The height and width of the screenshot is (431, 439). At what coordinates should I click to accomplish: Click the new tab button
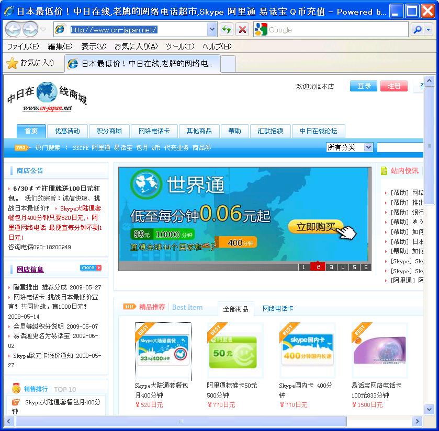228,63
